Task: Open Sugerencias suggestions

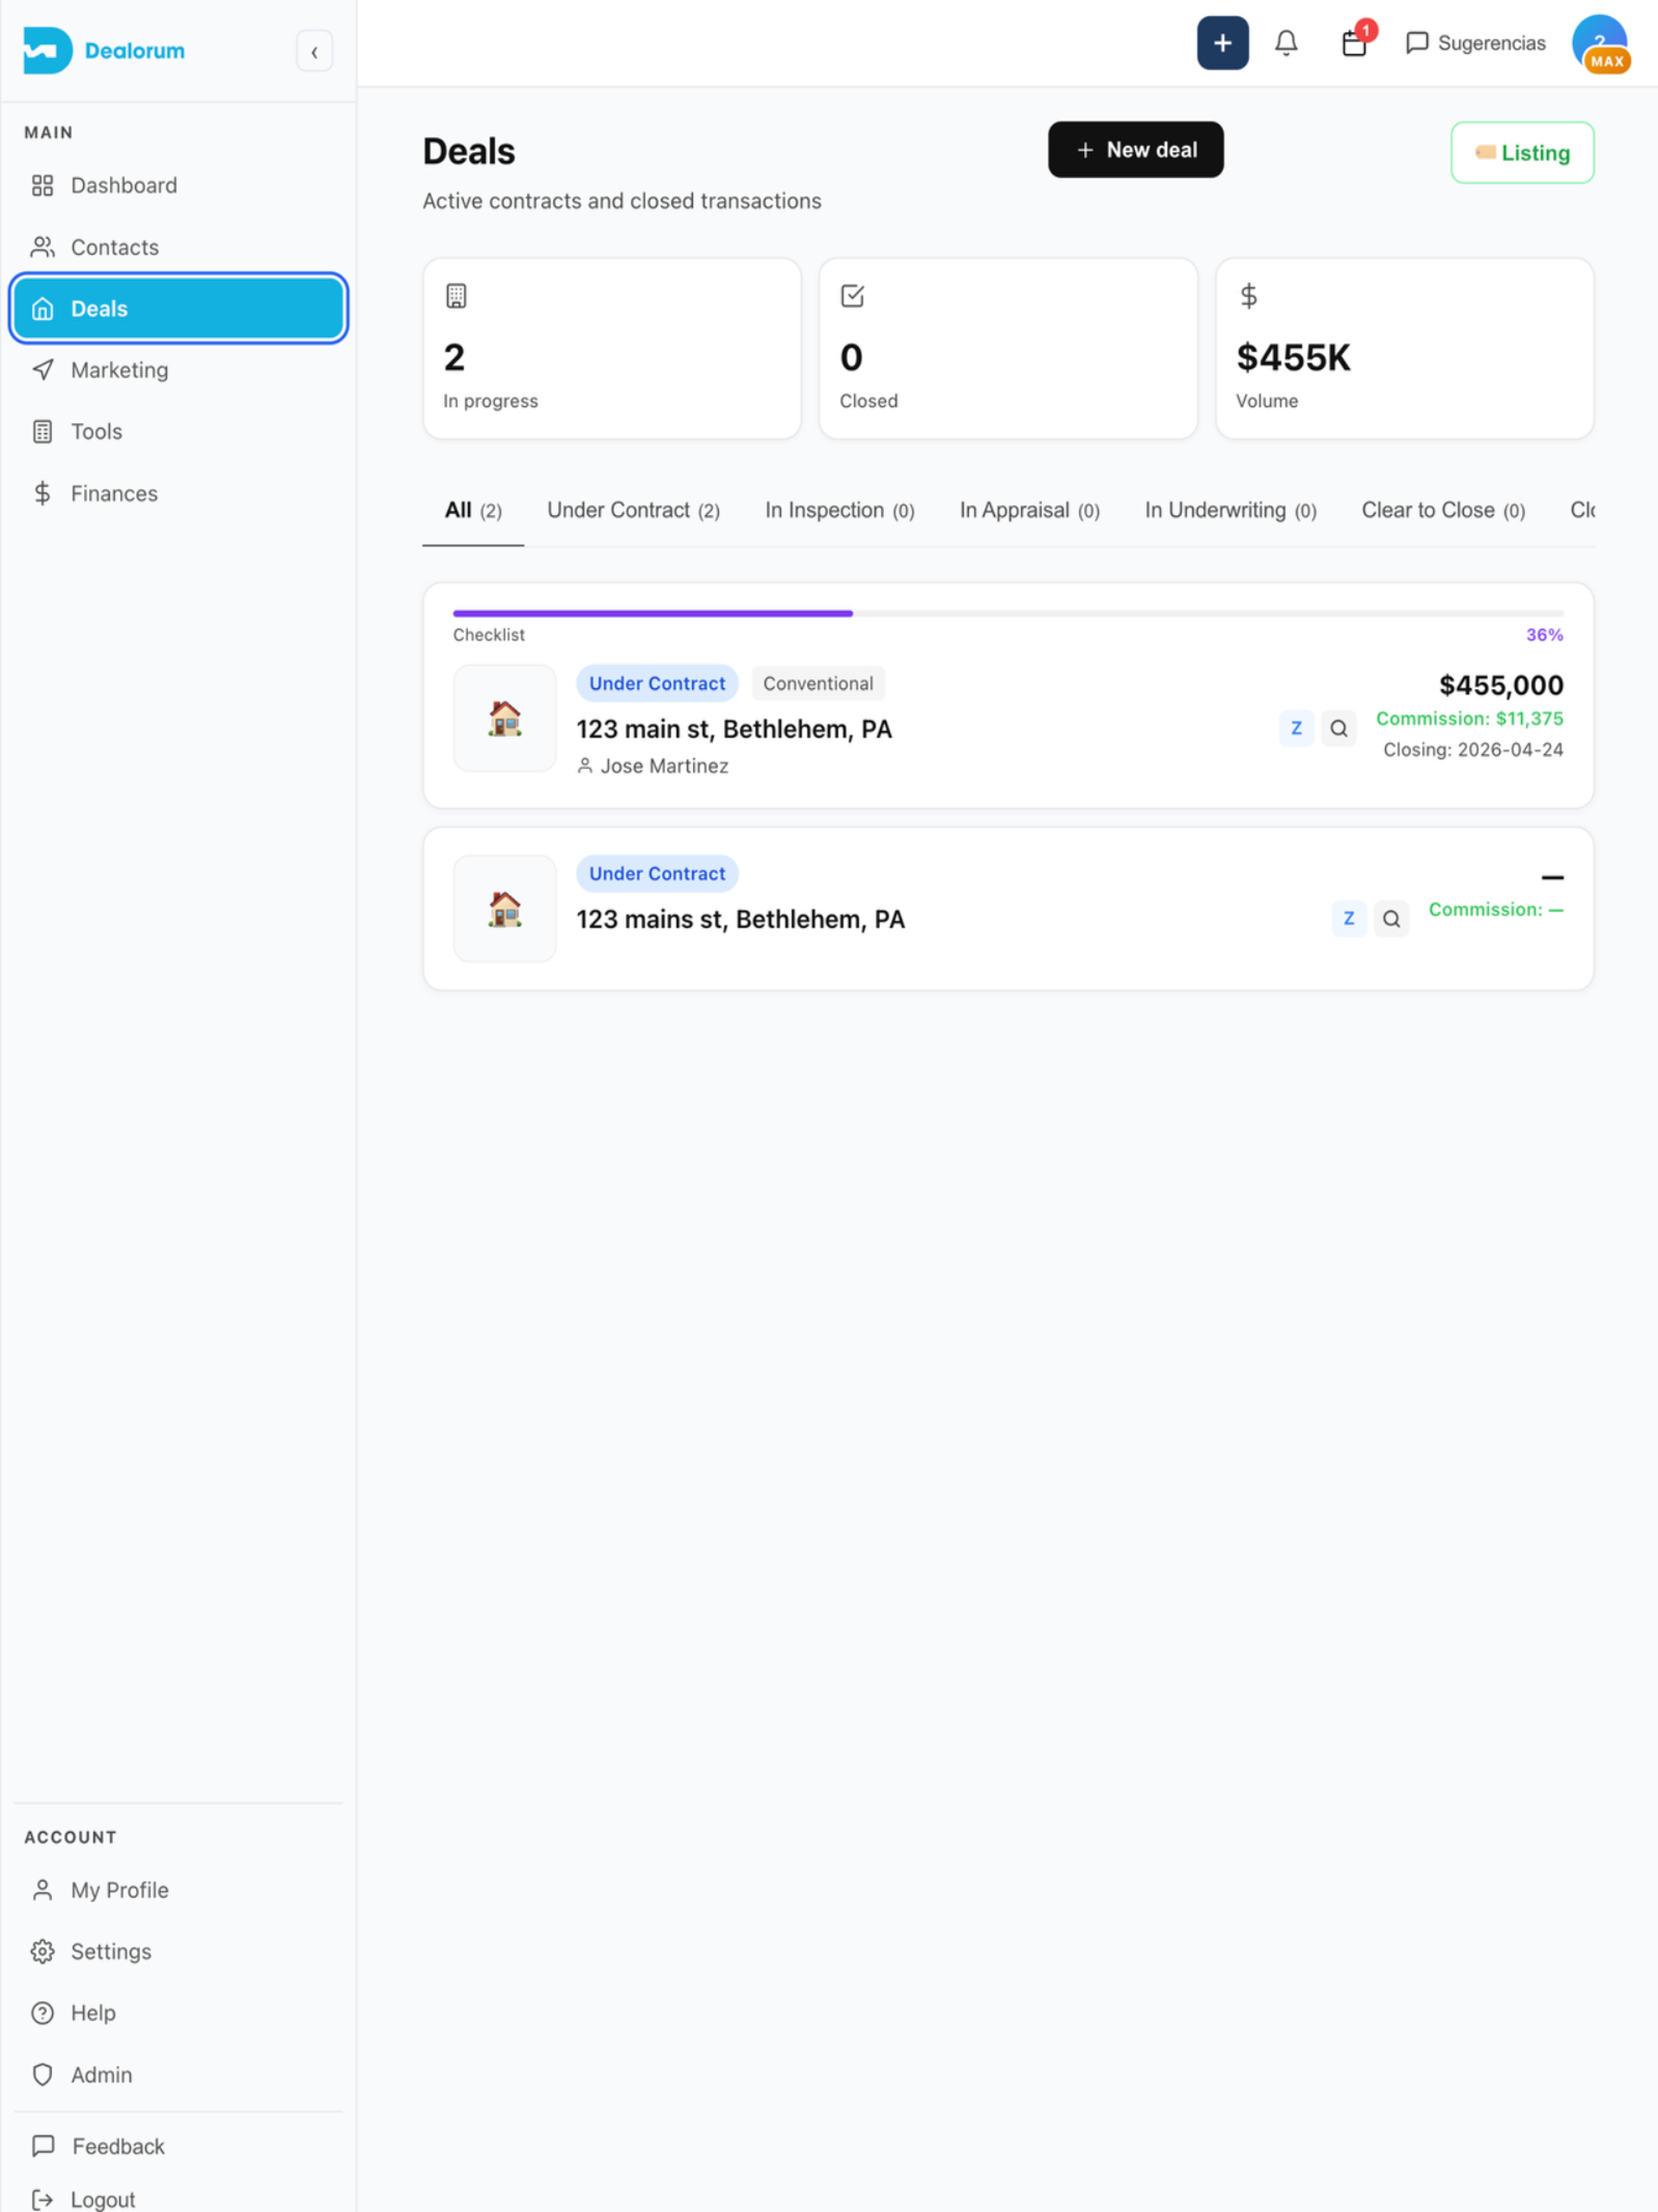Action: (x=1475, y=43)
